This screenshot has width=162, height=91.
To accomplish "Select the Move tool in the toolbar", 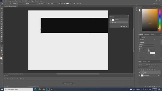I will click(x=2, y=8).
